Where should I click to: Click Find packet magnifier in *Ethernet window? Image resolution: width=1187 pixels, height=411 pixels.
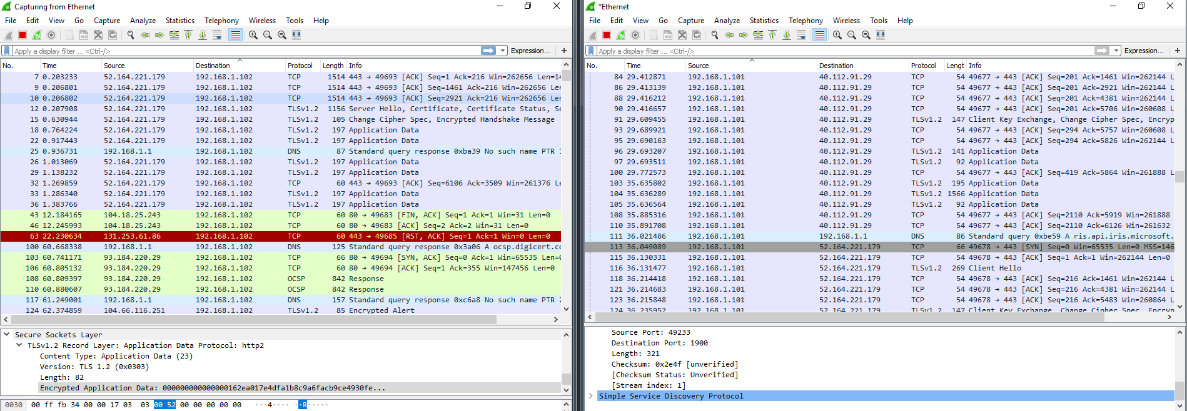[x=715, y=35]
